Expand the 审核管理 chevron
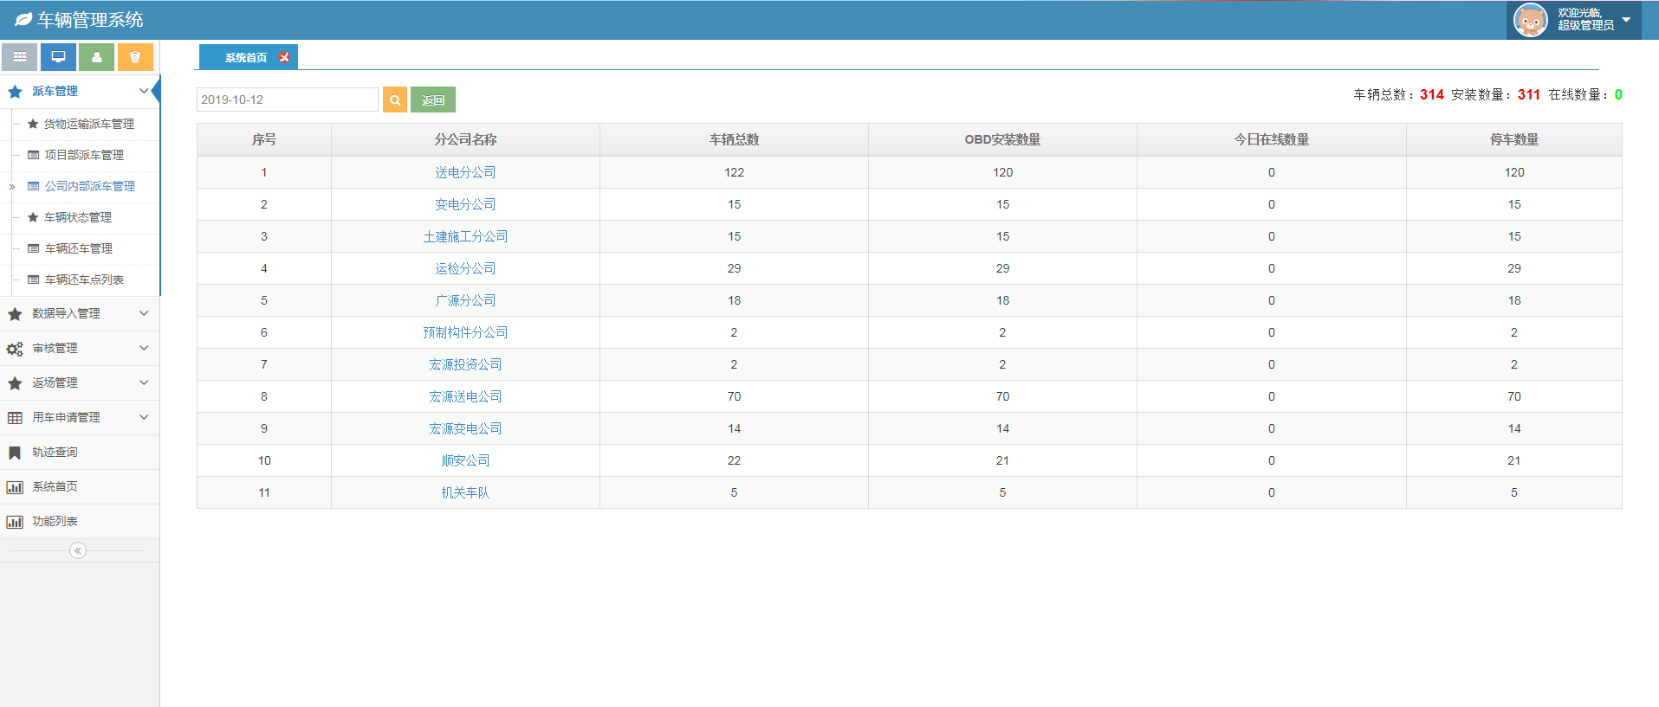Viewport: 1659px width, 707px height. point(144,348)
